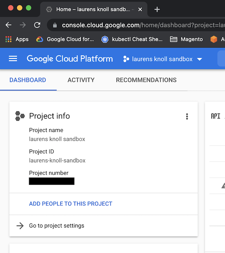
Task: Open Project info three-dot options menu
Action: click(187, 116)
